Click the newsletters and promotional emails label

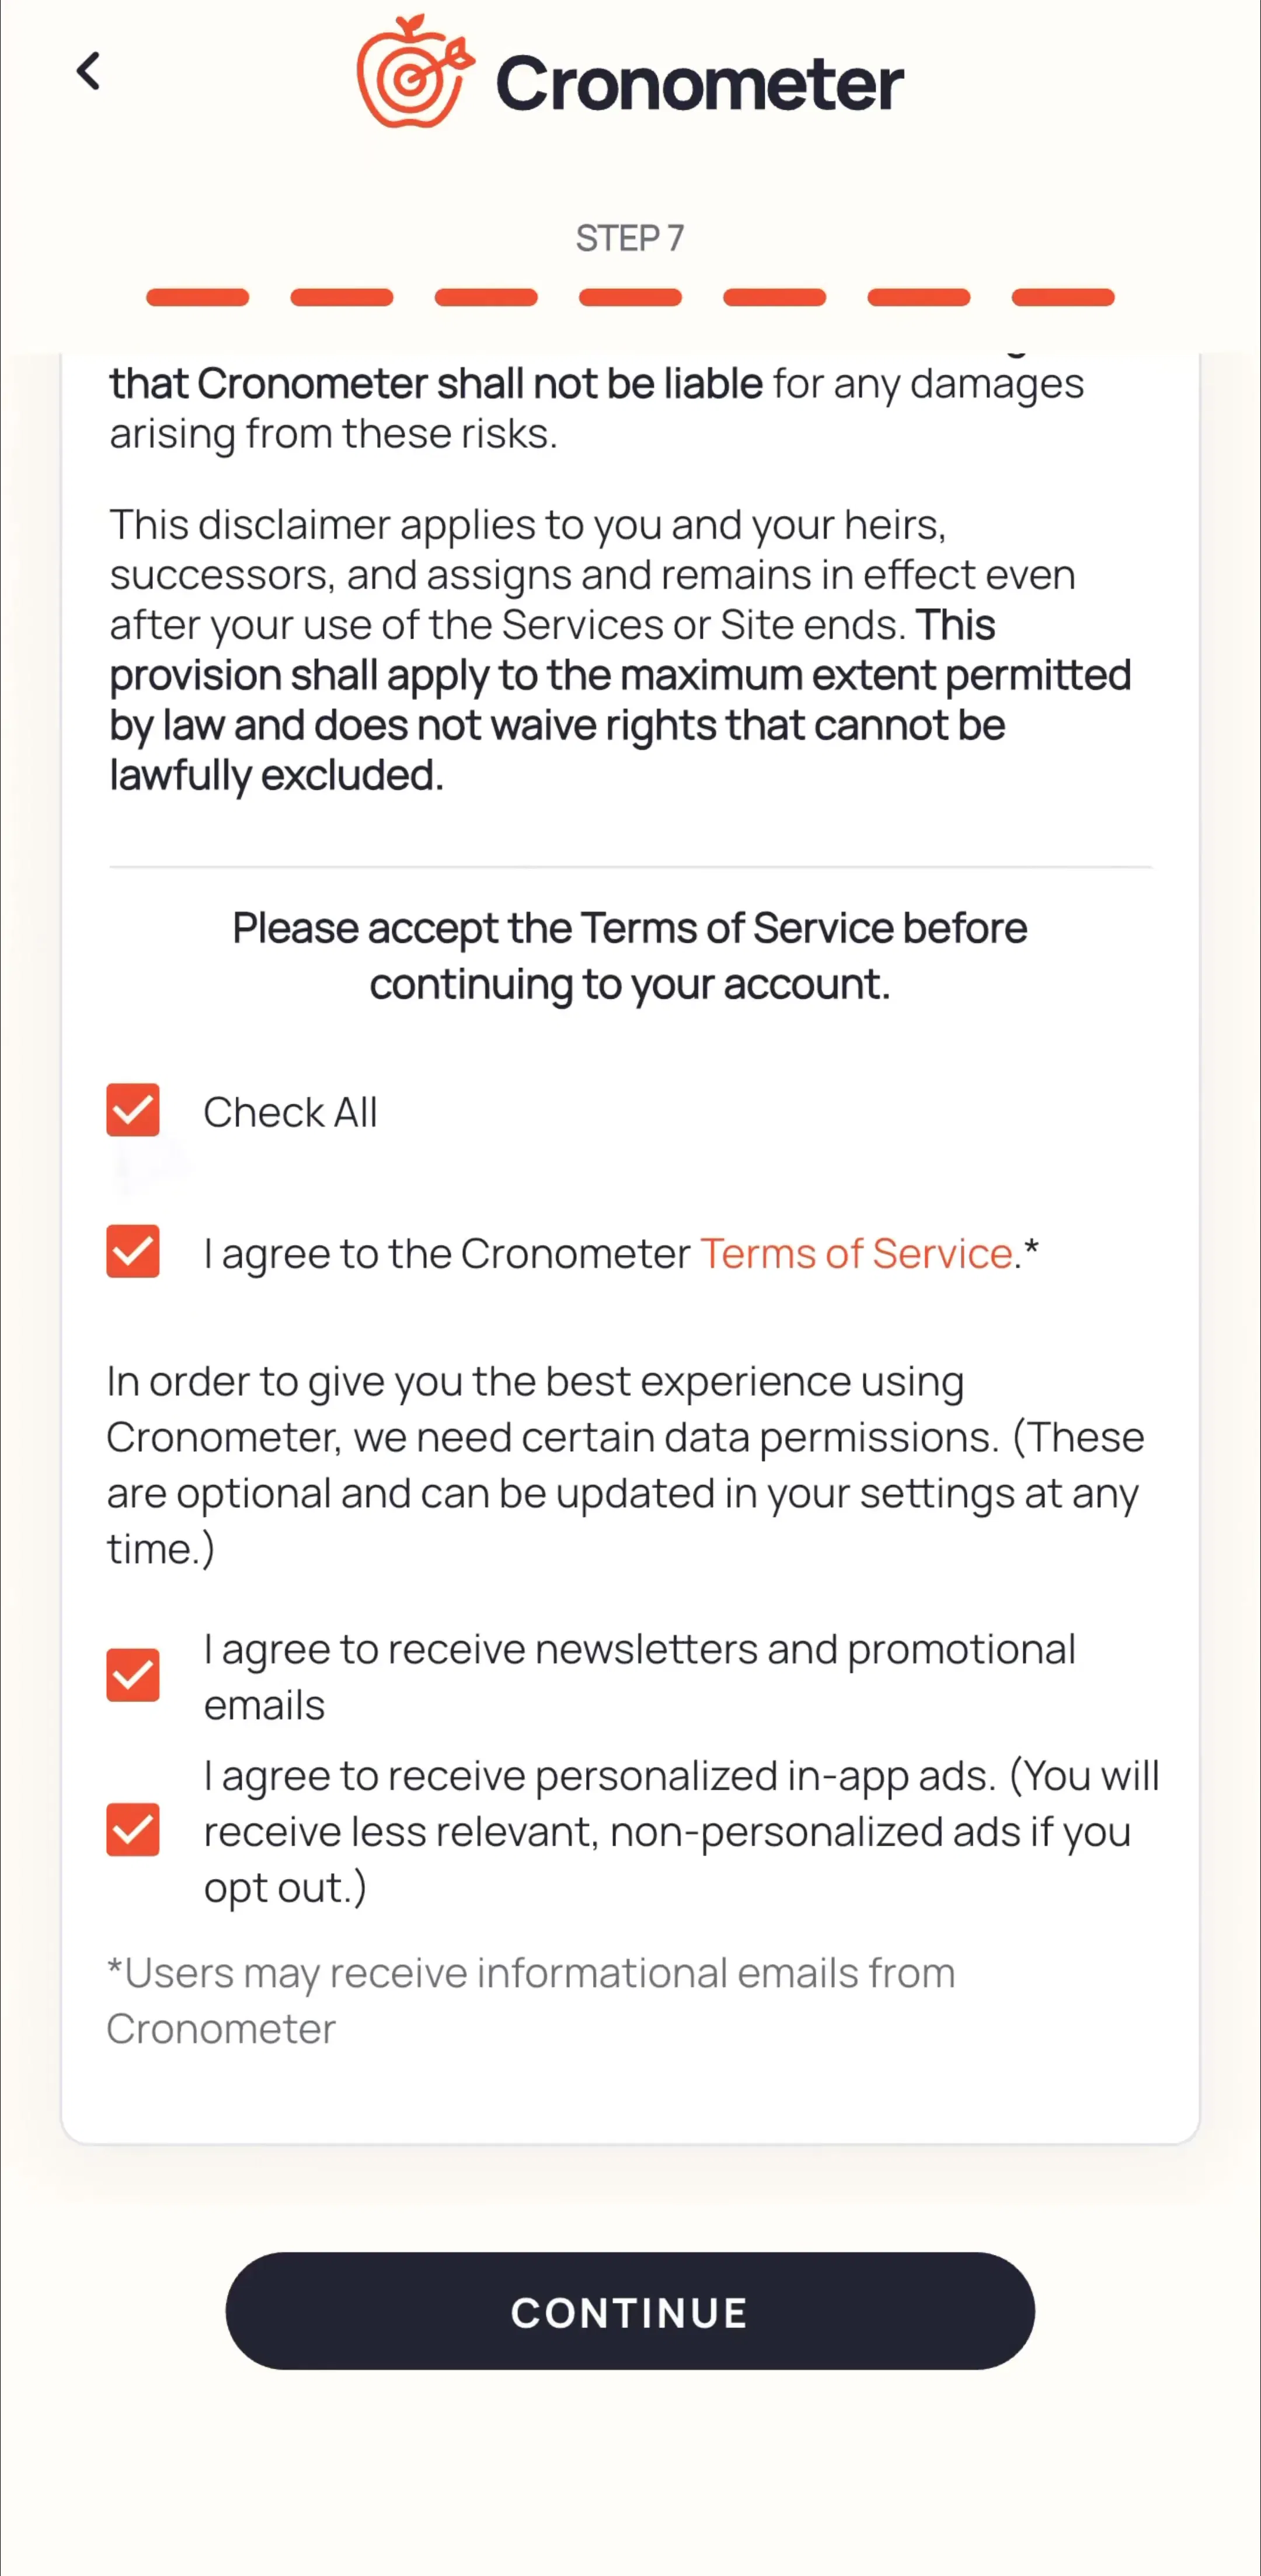coord(640,1677)
